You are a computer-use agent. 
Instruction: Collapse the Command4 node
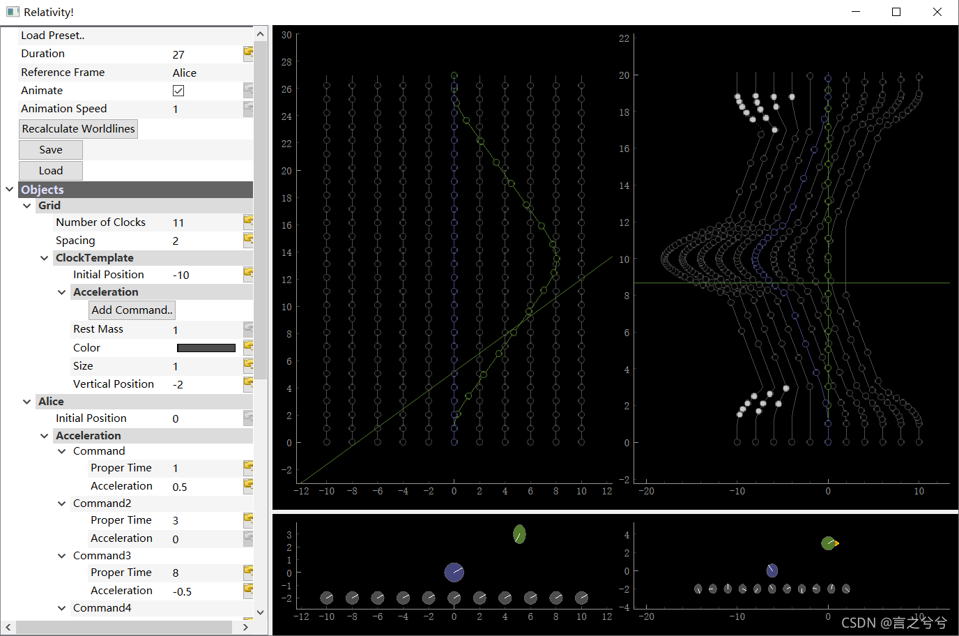[x=61, y=608]
